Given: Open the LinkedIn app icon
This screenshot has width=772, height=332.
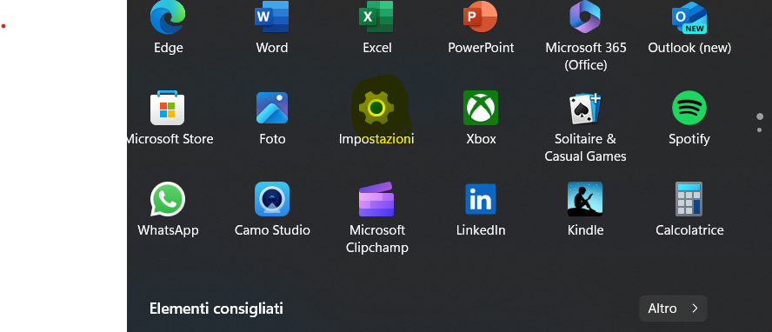Looking at the screenshot, I should [x=481, y=199].
